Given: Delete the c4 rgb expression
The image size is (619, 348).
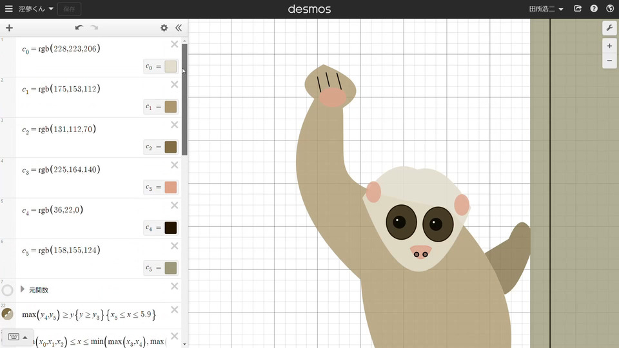Looking at the screenshot, I should coord(175,205).
